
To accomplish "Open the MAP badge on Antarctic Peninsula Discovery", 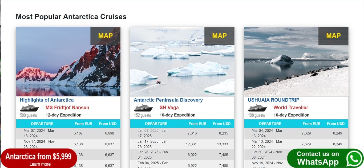I will [219, 36].
